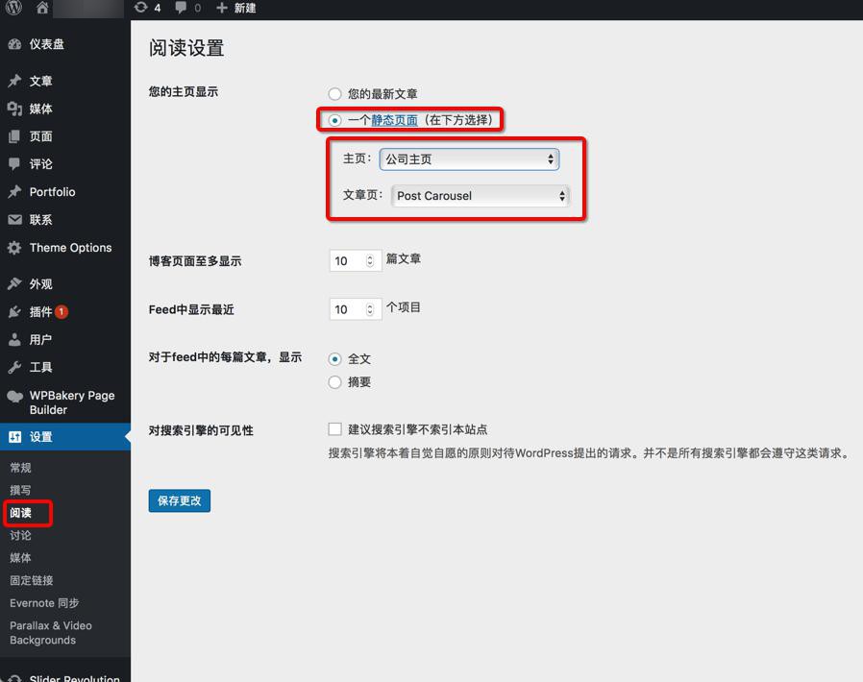
Task: Click the upper 媒体 media icon in sidebar
Action: click(14, 109)
